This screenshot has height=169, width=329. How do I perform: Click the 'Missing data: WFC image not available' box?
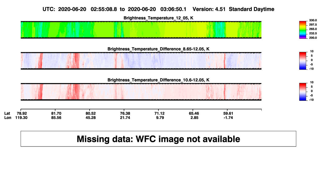pos(158,139)
